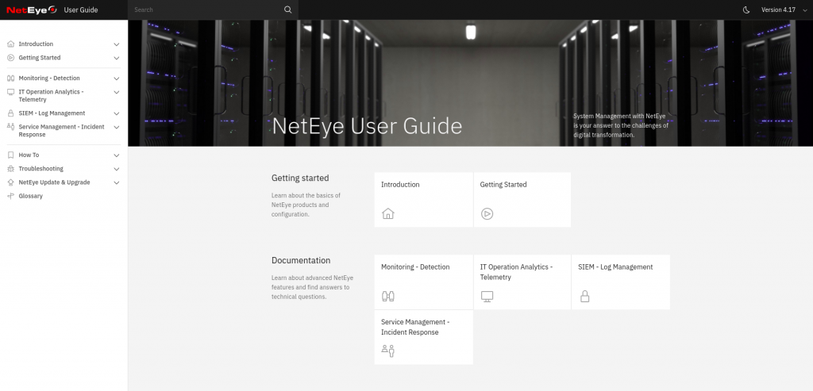
Task: Click the binoculars icon beside sidebar Monitoring - Detection
Action: point(11,79)
